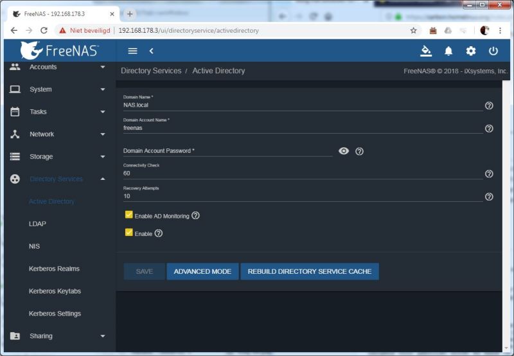Click the Tasks calendar icon
Viewport: 514px width, 356px height.
tap(15, 111)
